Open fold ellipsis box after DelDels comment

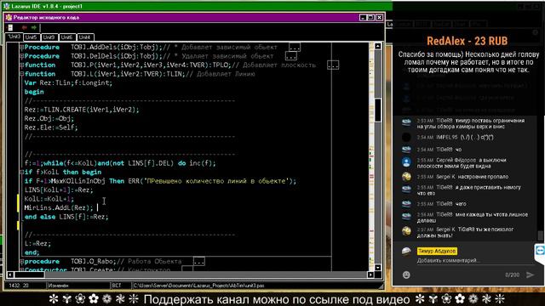coord(291,56)
